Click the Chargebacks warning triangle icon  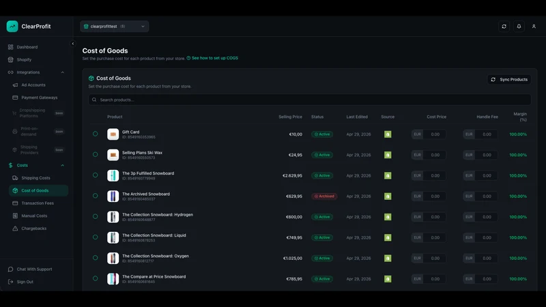[15, 229]
